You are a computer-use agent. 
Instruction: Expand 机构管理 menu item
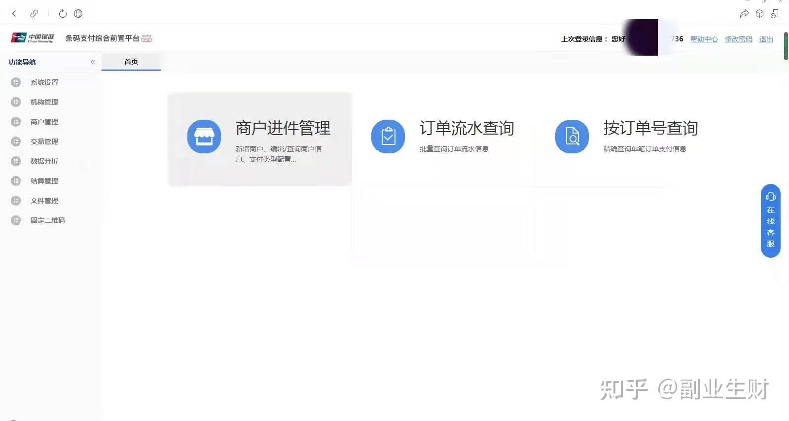pyautogui.click(x=44, y=102)
